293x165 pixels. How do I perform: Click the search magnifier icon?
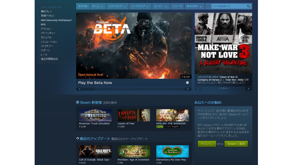[x=248, y=6]
